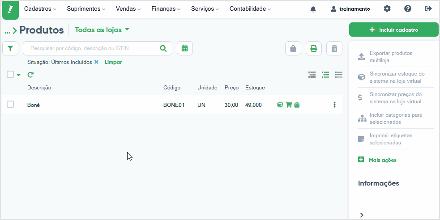Open the help question mark icon
The width and height of the screenshot is (440, 220).
408,8
